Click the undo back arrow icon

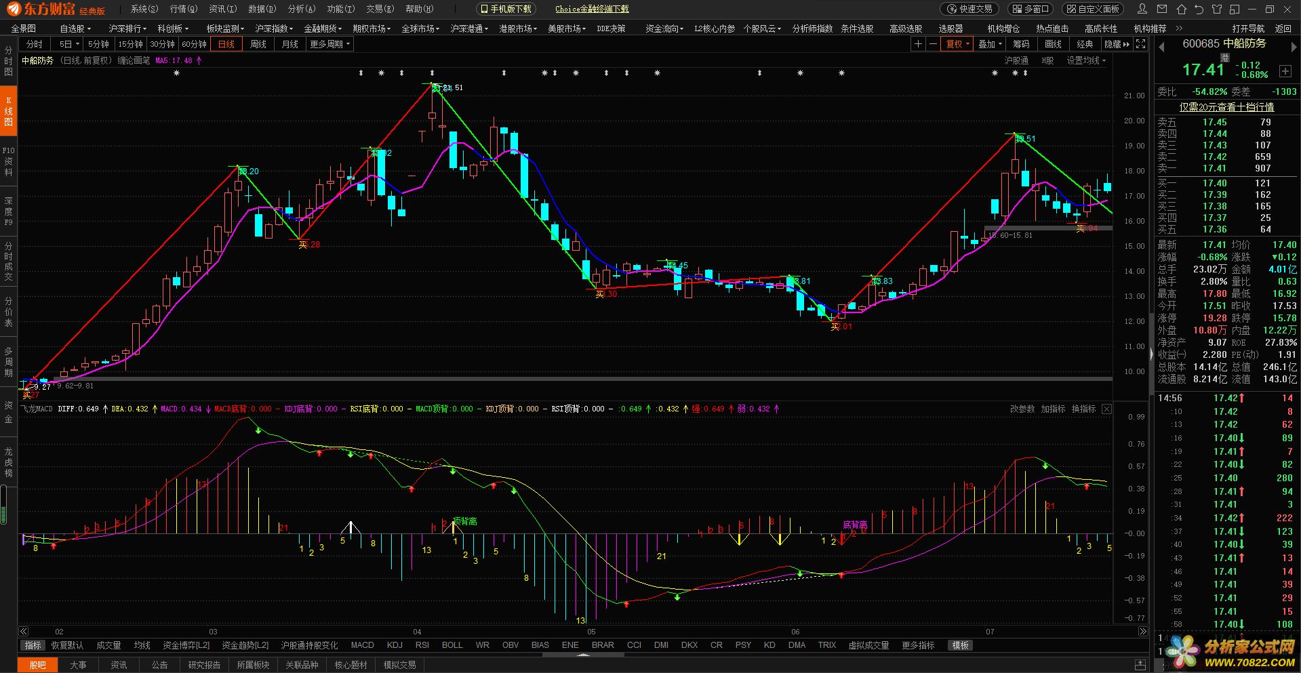(1199, 9)
